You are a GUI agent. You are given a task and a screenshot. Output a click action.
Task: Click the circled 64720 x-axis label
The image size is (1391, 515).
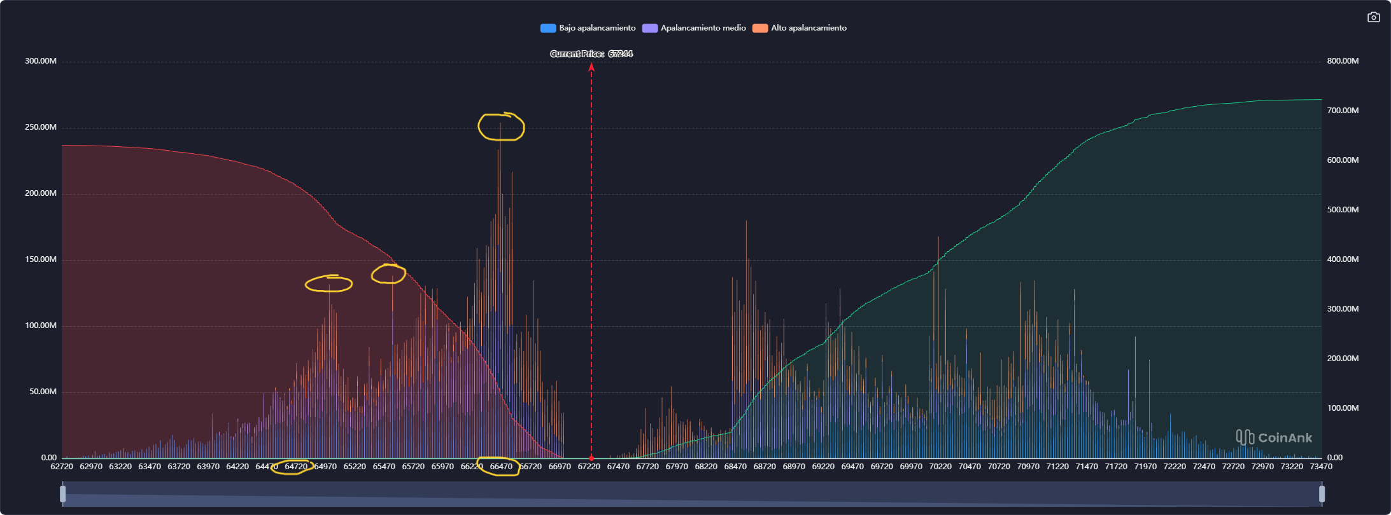coord(295,467)
